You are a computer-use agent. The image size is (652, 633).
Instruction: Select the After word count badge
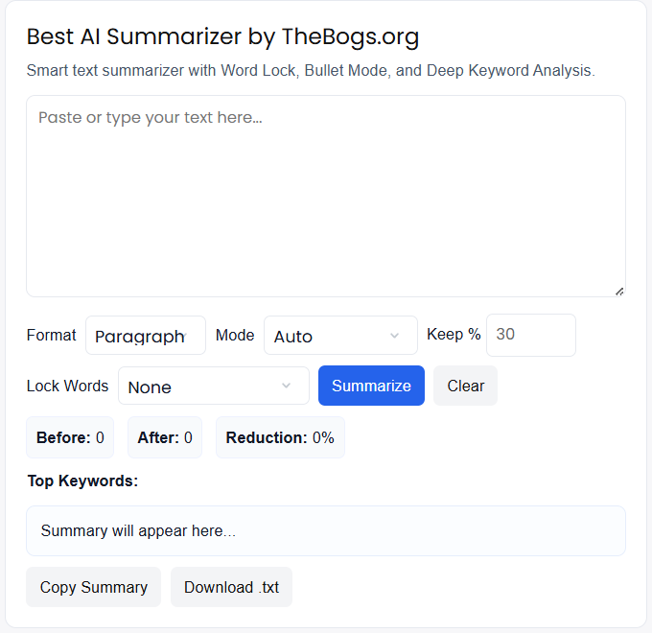click(x=165, y=437)
